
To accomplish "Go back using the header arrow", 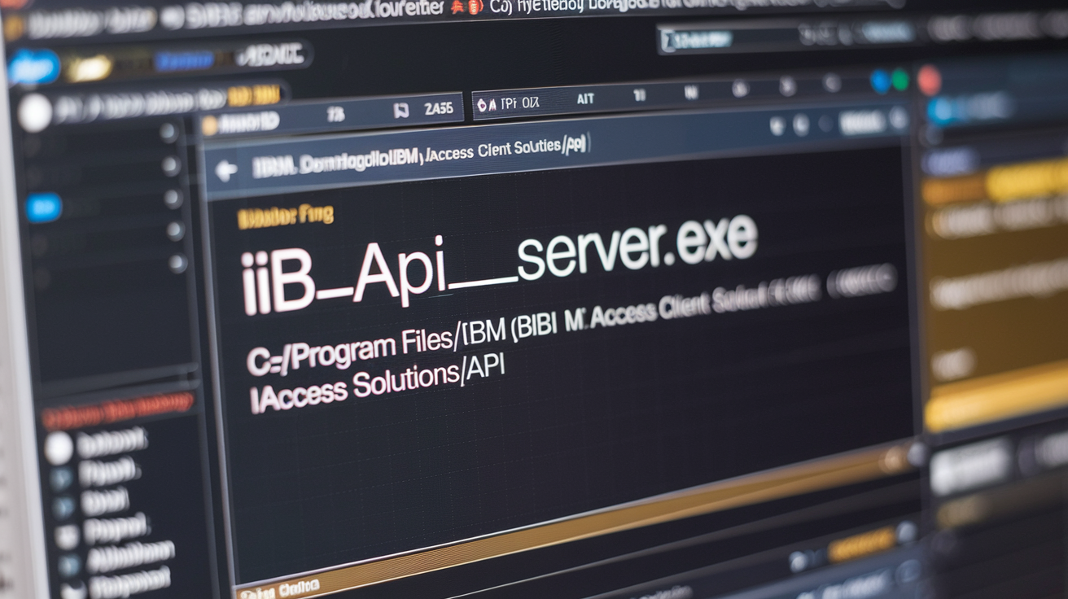I will (x=225, y=170).
